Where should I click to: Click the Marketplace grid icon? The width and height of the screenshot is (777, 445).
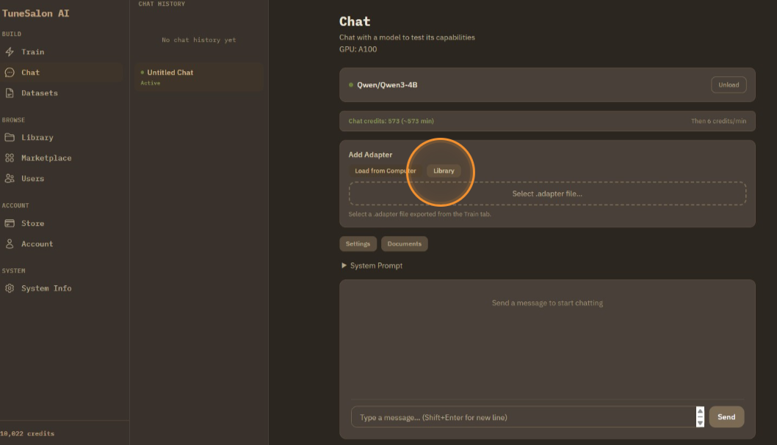click(10, 158)
